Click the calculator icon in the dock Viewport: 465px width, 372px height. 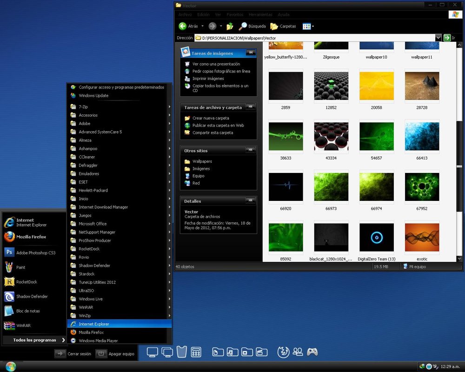click(x=196, y=352)
